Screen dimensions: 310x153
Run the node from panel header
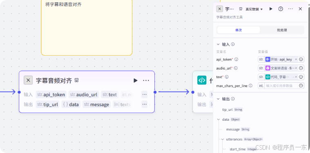(271, 9)
